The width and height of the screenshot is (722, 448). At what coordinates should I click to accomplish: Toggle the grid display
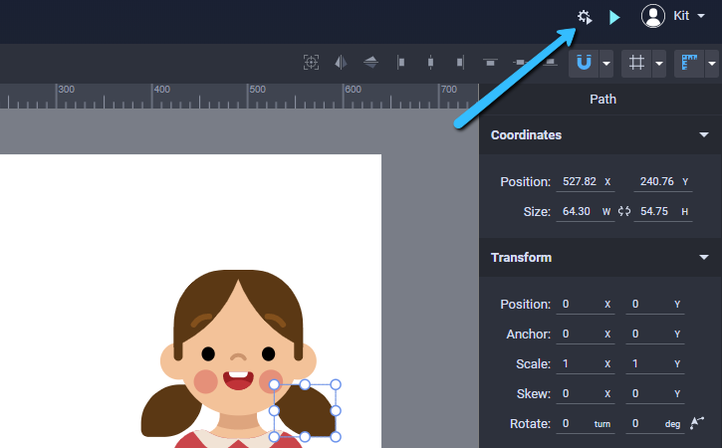coord(636,63)
